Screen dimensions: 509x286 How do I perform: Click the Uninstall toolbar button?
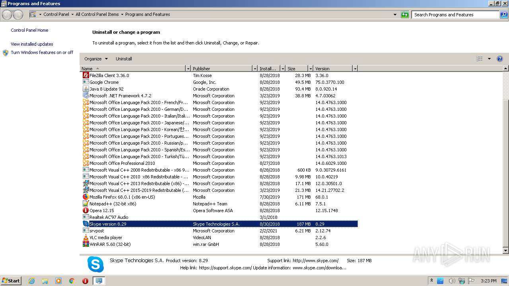(124, 59)
